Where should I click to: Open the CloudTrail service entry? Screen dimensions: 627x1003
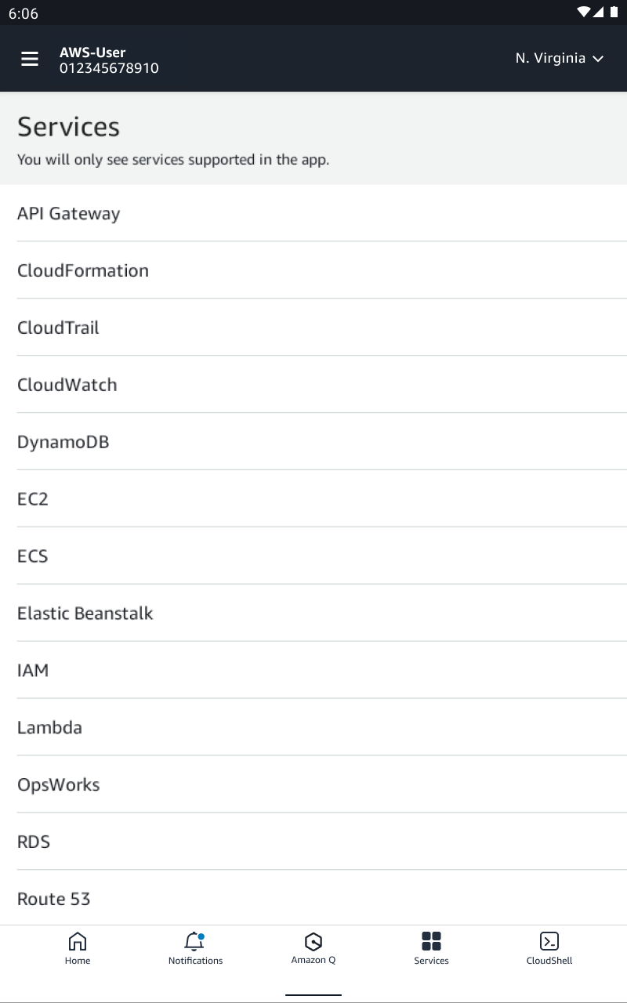pos(313,328)
